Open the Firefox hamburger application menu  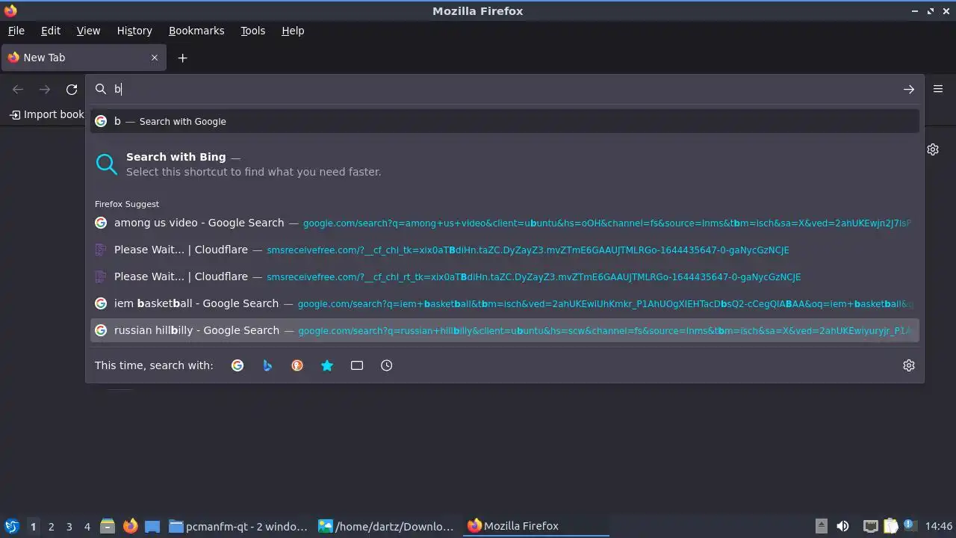coord(938,89)
